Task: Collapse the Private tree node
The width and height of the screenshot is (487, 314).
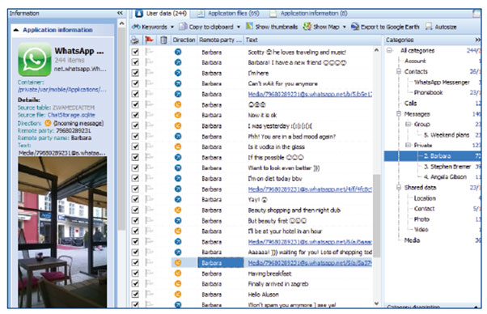Action: pyautogui.click(x=408, y=145)
